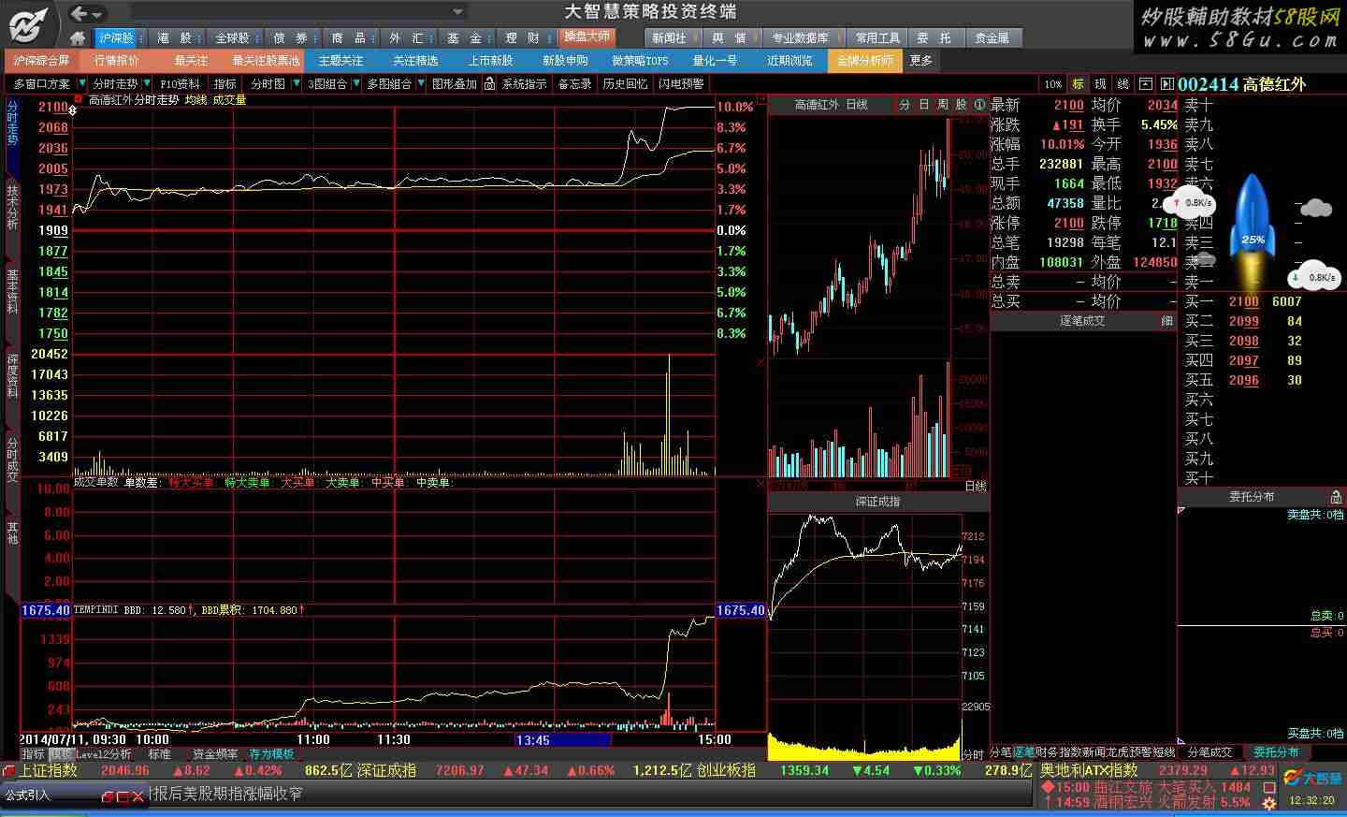Click the 图形叠加 toolbar item

(x=455, y=84)
